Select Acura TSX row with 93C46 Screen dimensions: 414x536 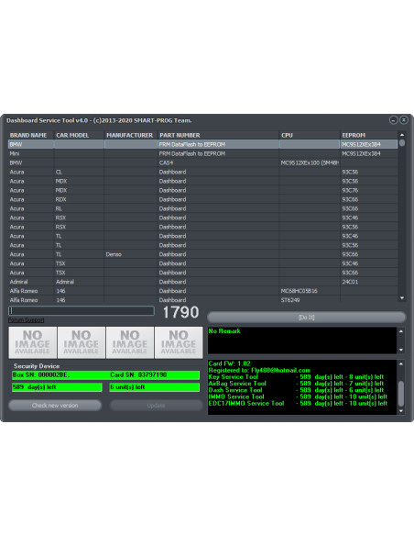[203, 263]
